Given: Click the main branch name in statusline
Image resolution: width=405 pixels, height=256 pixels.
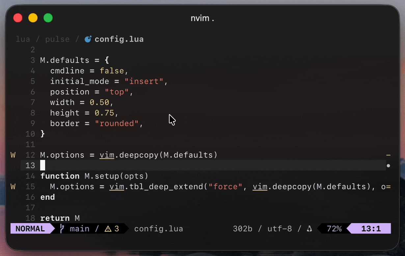Looking at the screenshot, I should pyautogui.click(x=79, y=229).
